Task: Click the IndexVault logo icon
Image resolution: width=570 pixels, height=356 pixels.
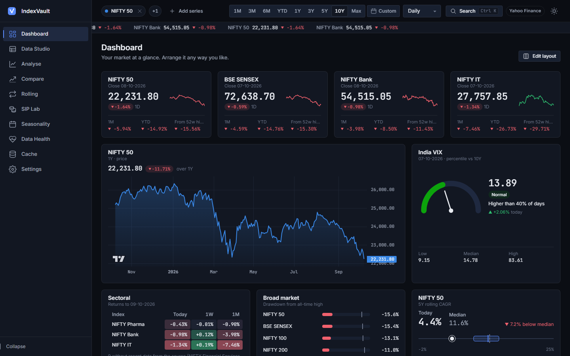Action: tap(12, 11)
